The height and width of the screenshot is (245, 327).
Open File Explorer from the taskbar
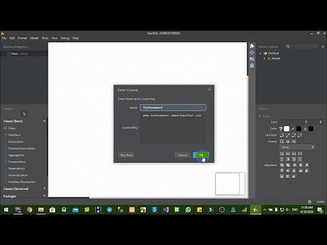(x=41, y=210)
